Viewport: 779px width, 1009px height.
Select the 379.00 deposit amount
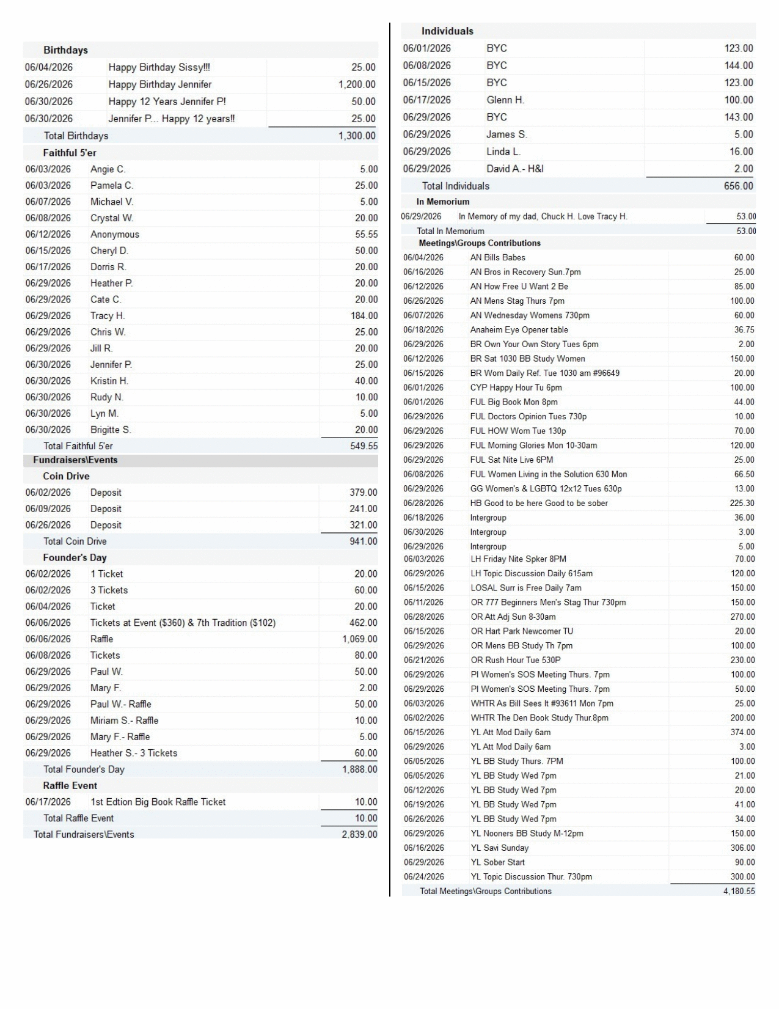pyautogui.click(x=364, y=493)
